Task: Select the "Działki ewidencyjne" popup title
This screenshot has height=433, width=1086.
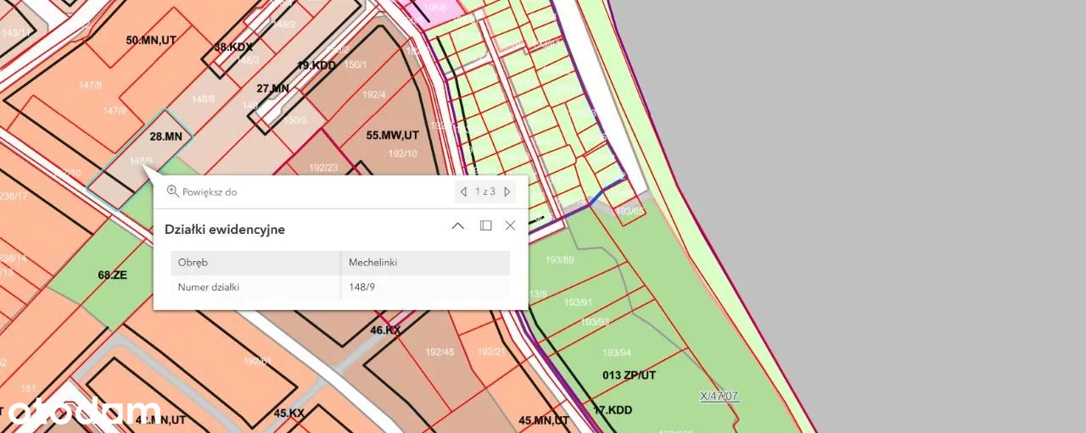Action: pyautogui.click(x=224, y=229)
